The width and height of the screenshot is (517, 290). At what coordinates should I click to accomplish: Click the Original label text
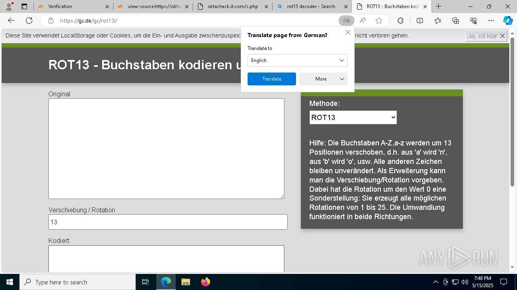point(59,94)
